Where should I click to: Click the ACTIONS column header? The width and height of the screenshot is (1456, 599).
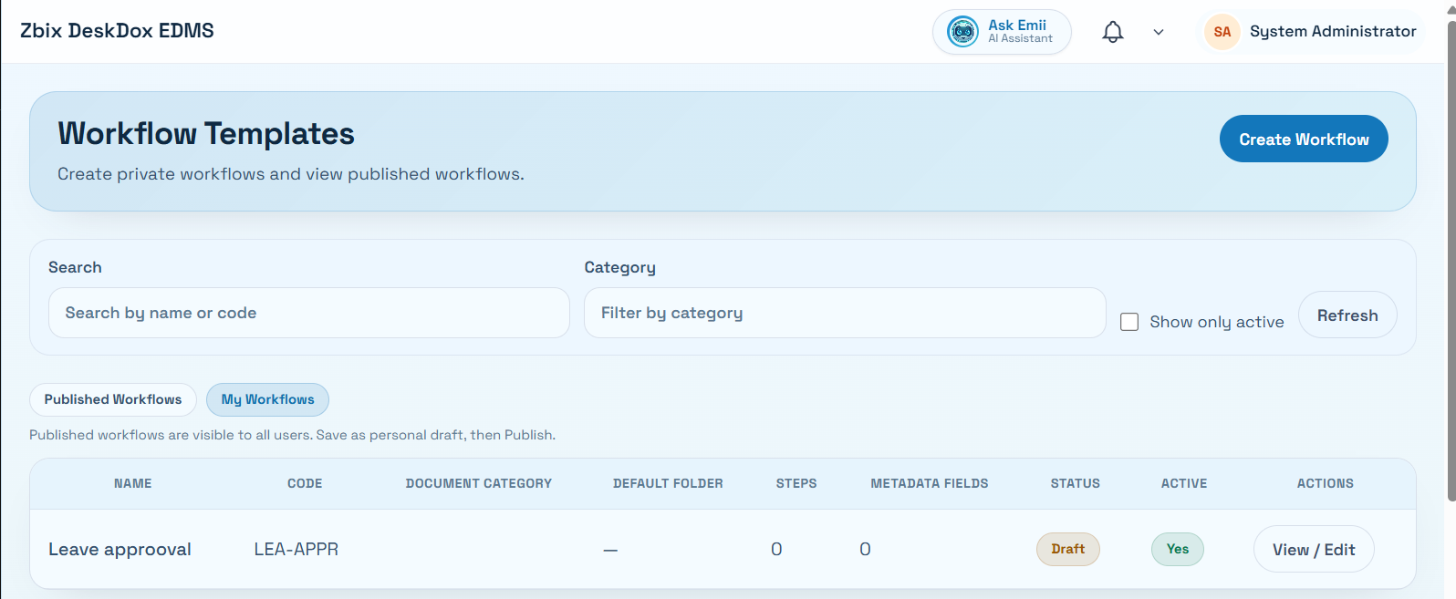(x=1326, y=483)
